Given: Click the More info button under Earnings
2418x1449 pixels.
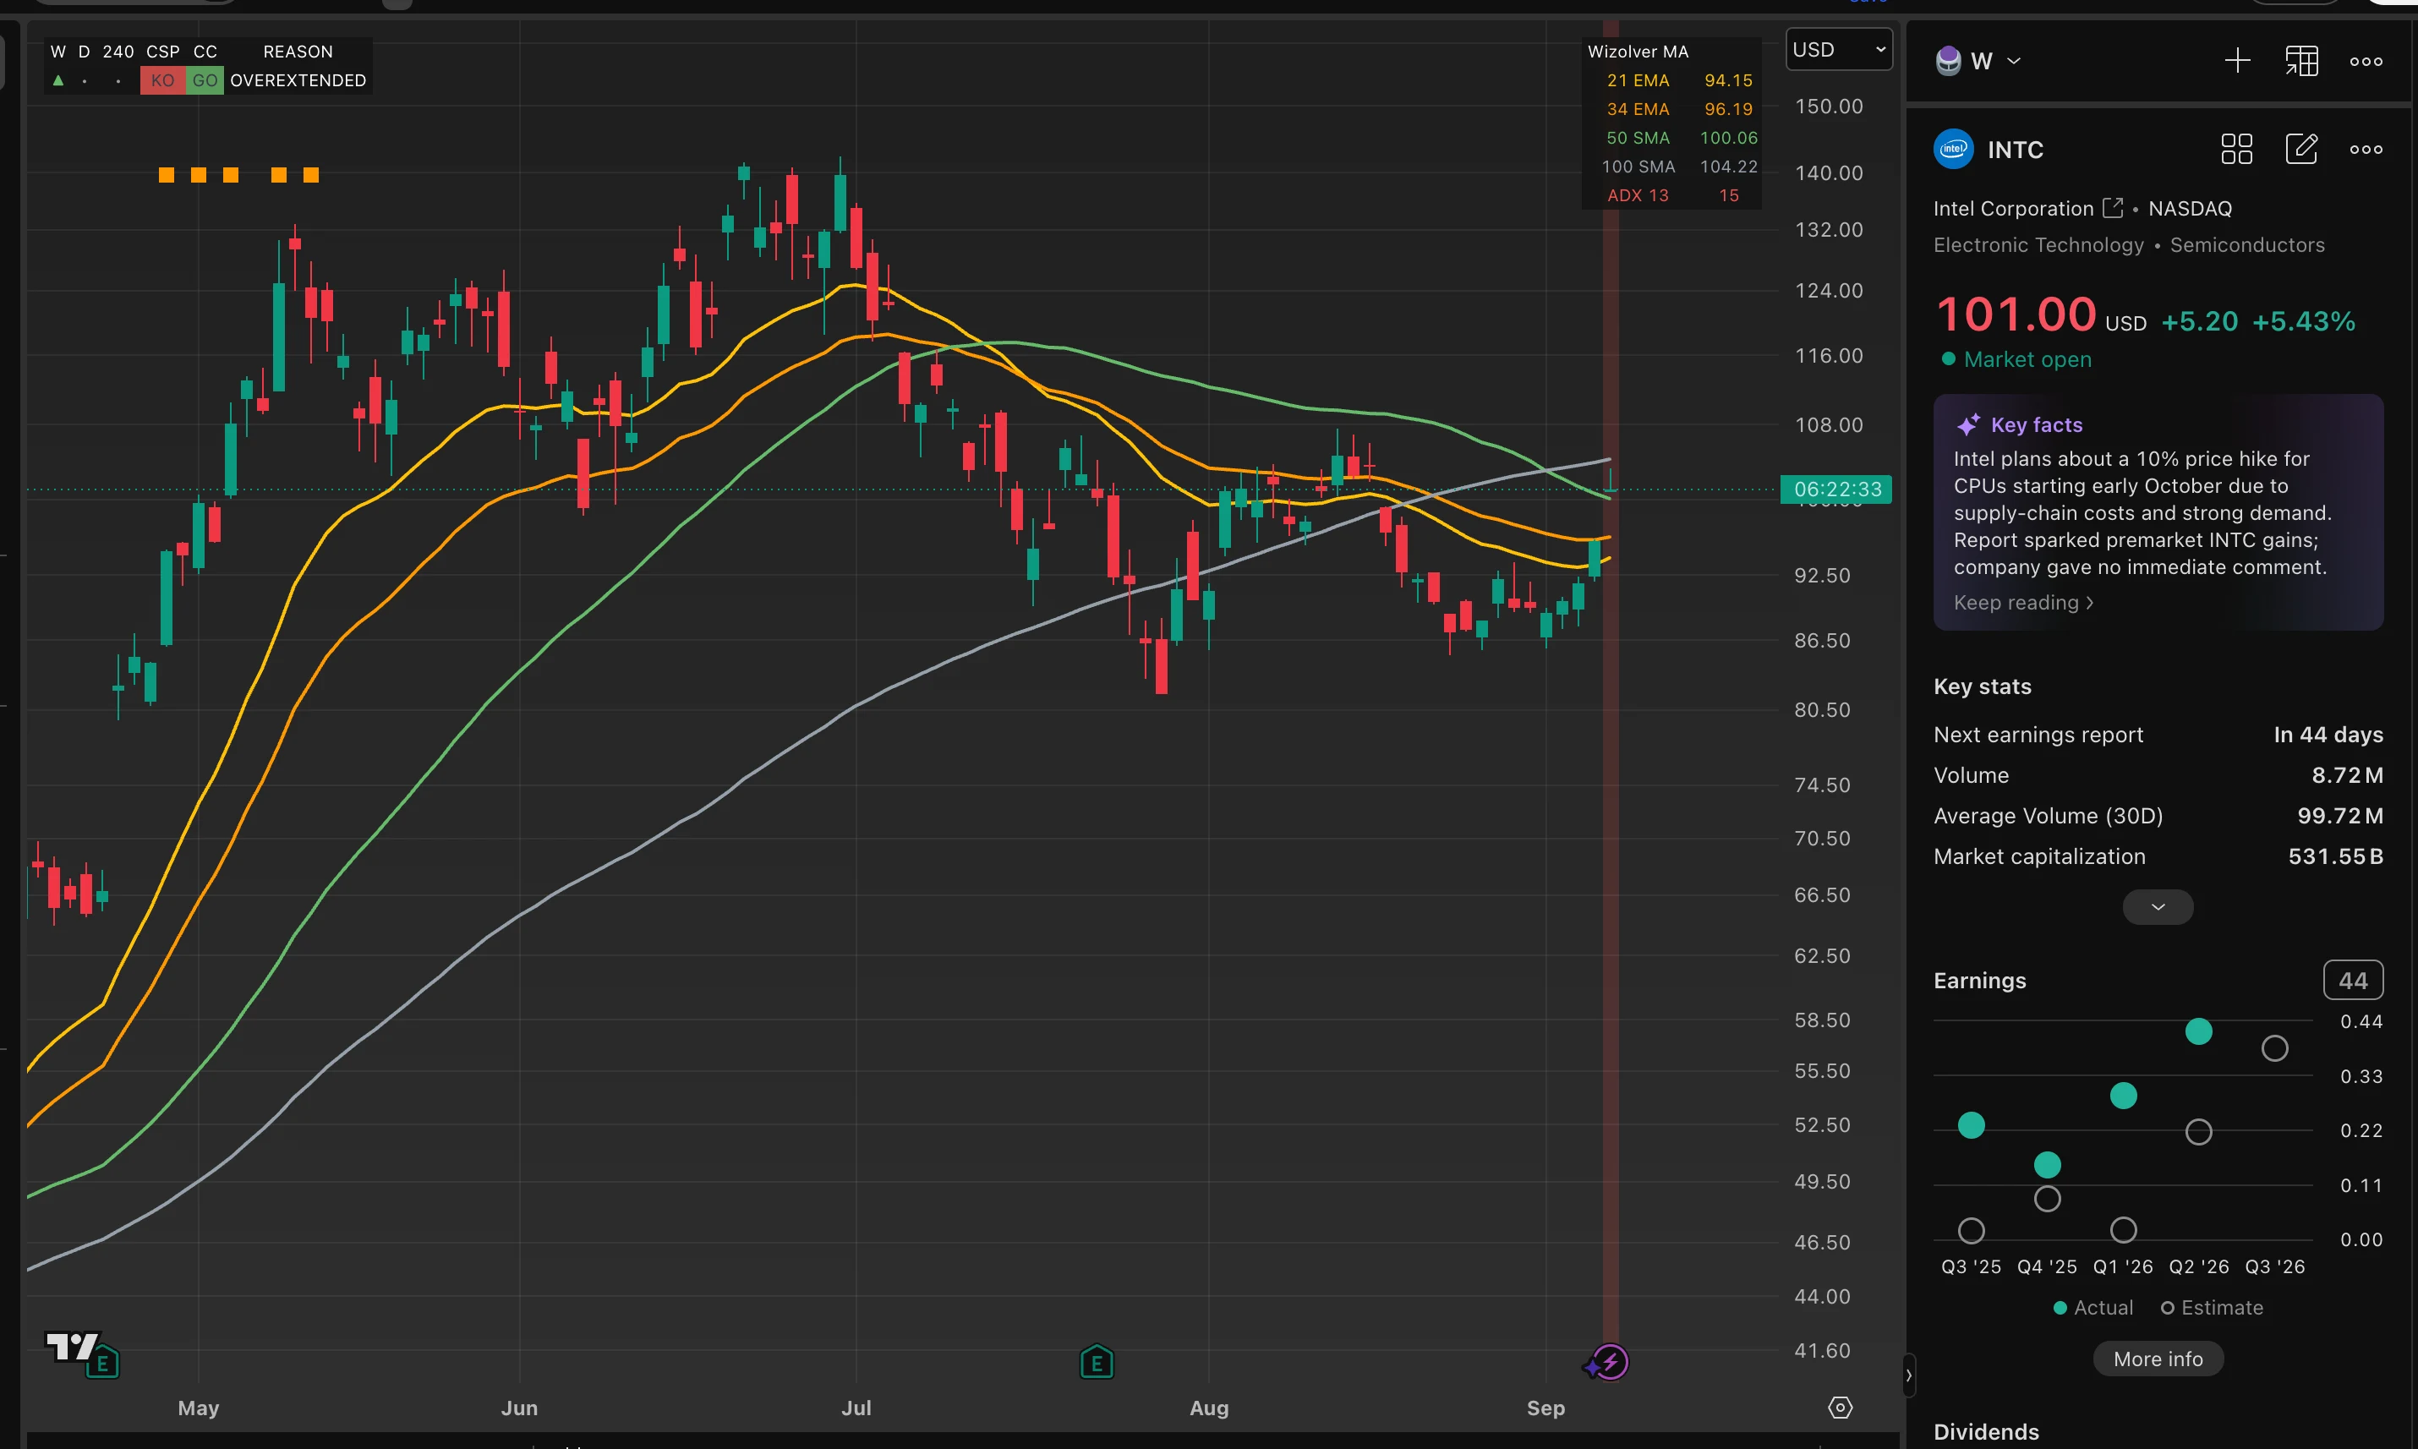Looking at the screenshot, I should click(x=2158, y=1359).
